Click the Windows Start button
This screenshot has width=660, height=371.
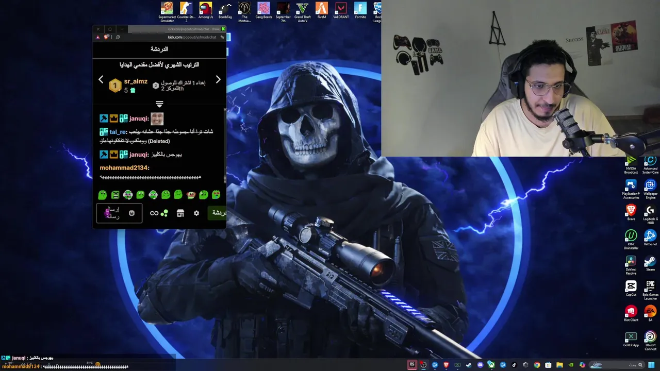point(652,365)
